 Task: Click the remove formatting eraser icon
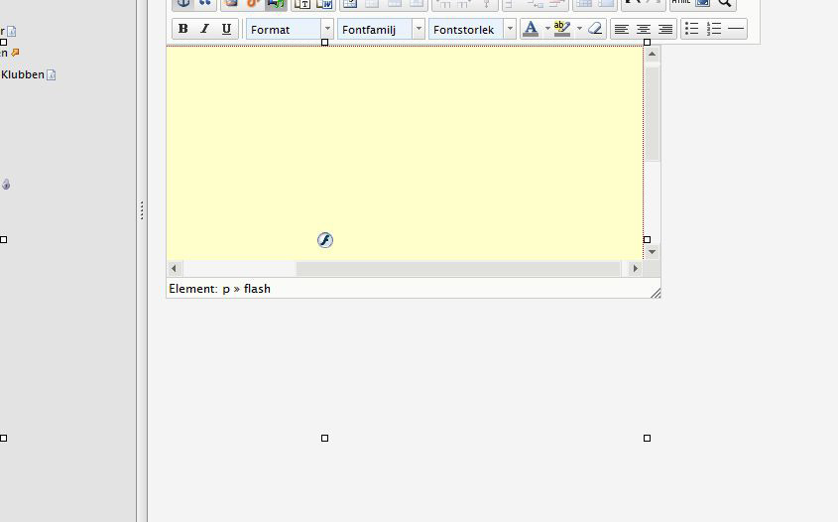[x=595, y=29]
